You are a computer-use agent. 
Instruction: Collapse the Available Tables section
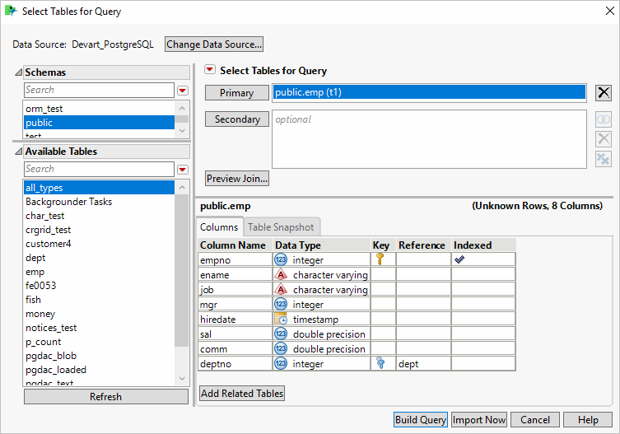point(18,152)
